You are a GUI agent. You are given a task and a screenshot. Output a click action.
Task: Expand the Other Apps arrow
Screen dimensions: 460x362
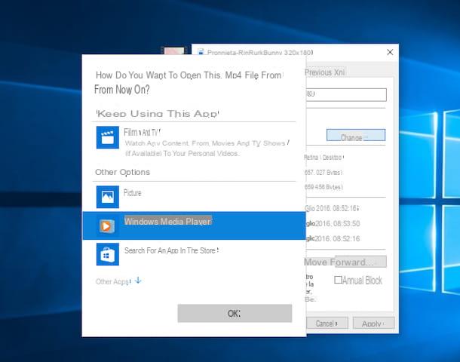pos(138,281)
